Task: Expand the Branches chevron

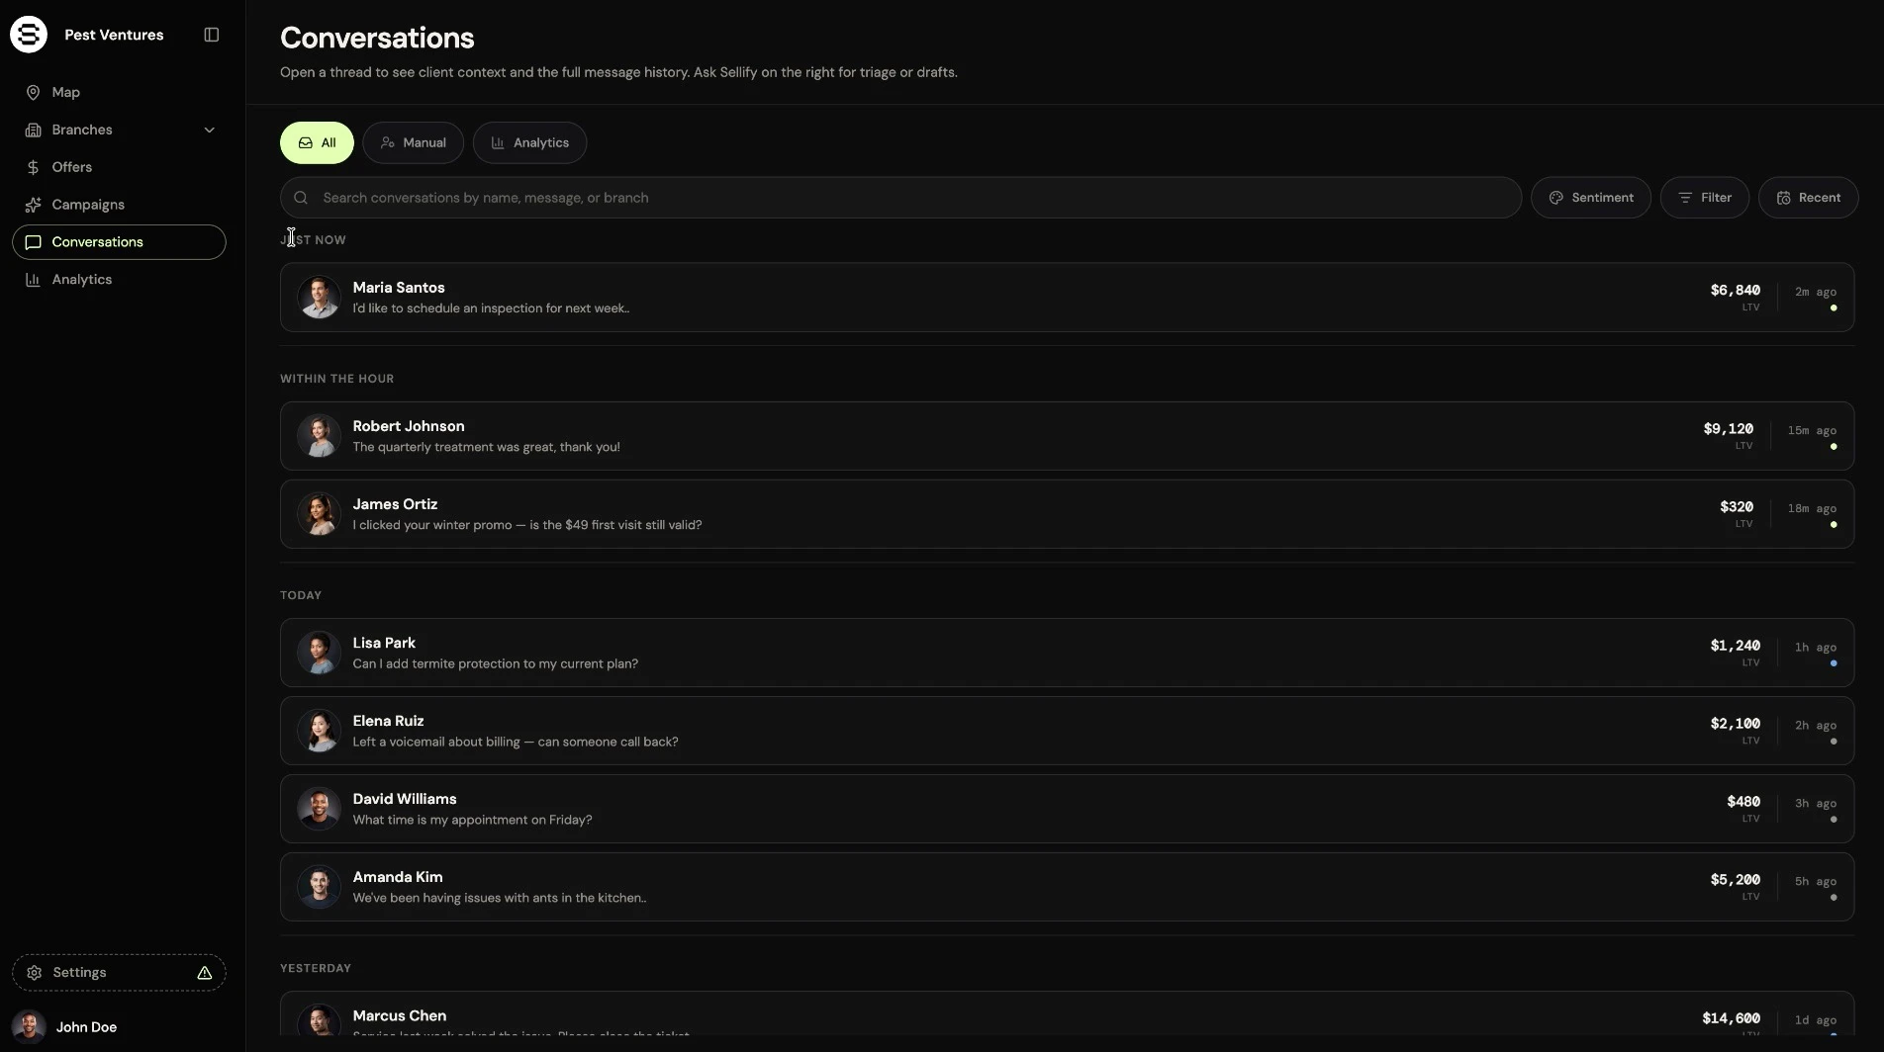Action: point(209,130)
